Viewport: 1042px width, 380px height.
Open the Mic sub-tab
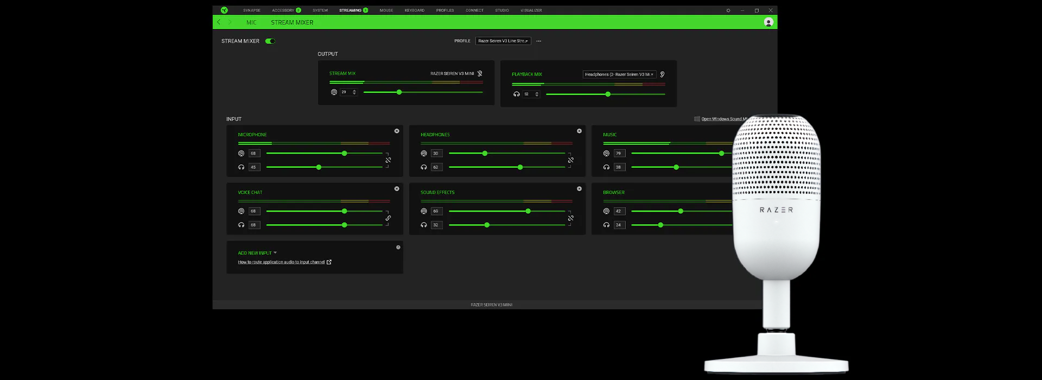click(x=251, y=22)
